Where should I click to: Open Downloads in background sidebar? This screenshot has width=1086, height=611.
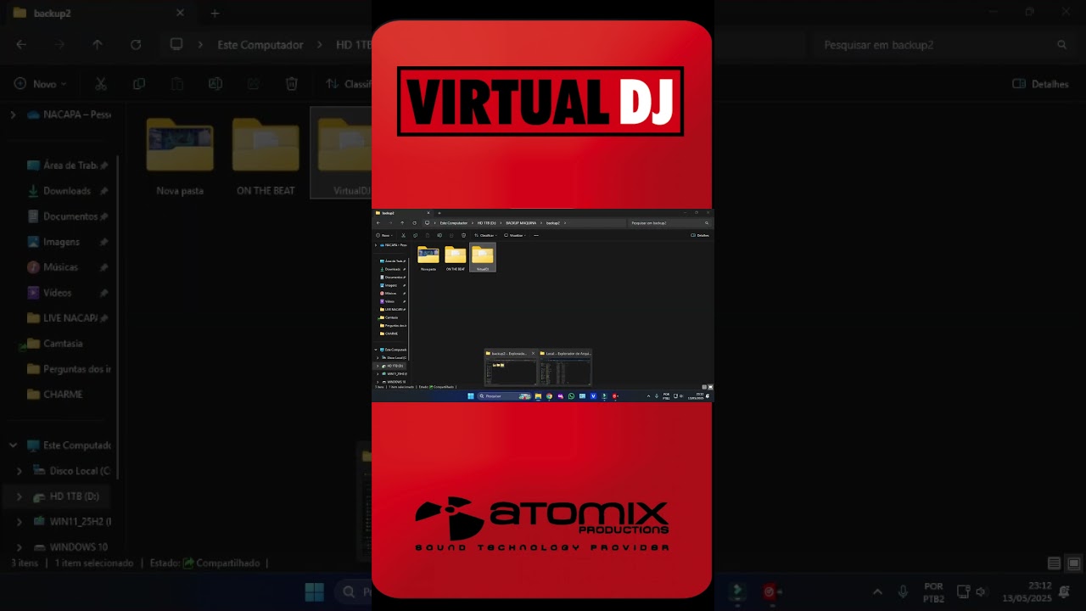(x=66, y=191)
